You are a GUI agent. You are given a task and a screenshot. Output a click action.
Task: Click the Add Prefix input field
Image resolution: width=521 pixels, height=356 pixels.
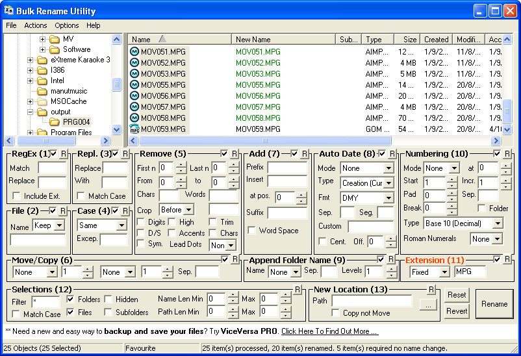[x=287, y=168]
